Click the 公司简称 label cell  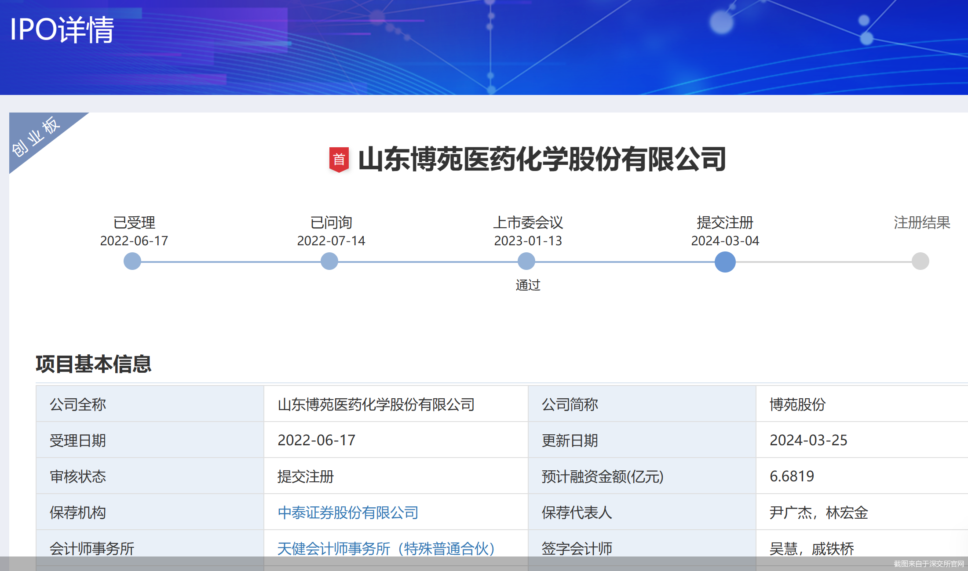642,404
